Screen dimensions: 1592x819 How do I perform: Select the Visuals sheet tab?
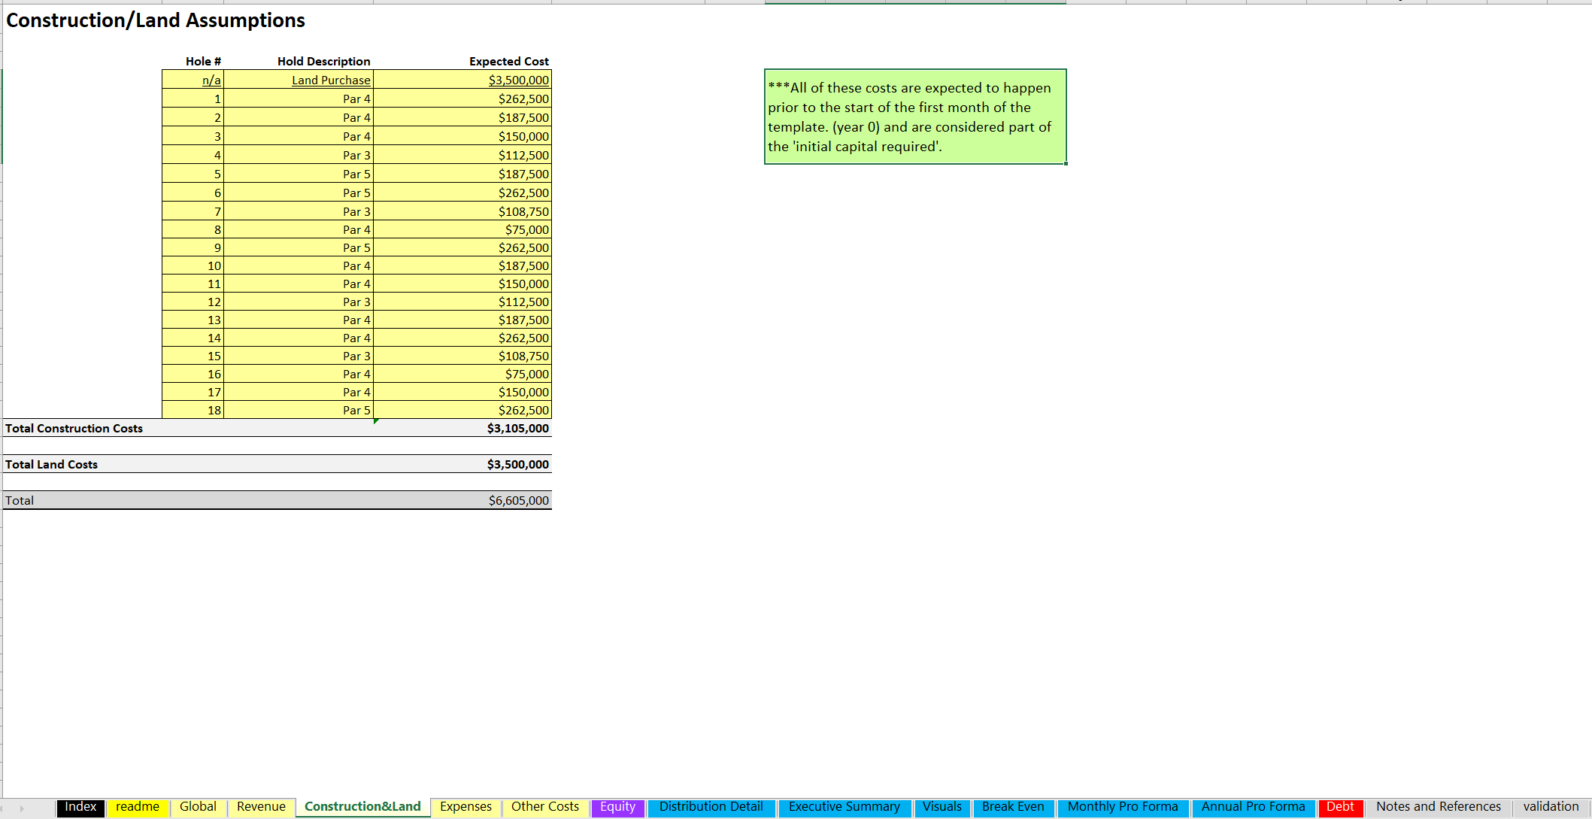[942, 806]
